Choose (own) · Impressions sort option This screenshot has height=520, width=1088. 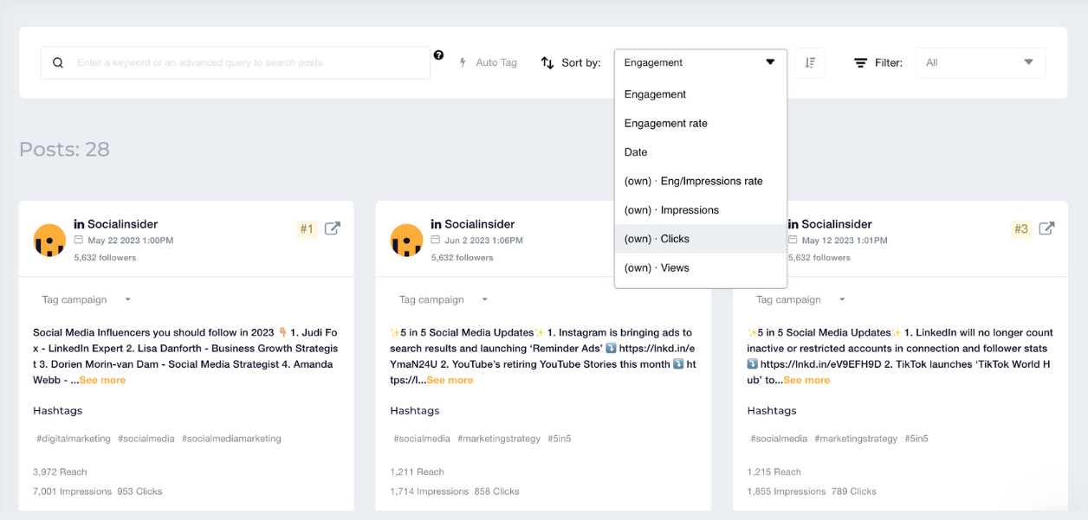point(700,210)
